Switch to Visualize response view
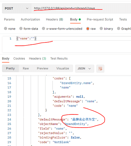131x146 pixels. coord(63,68)
